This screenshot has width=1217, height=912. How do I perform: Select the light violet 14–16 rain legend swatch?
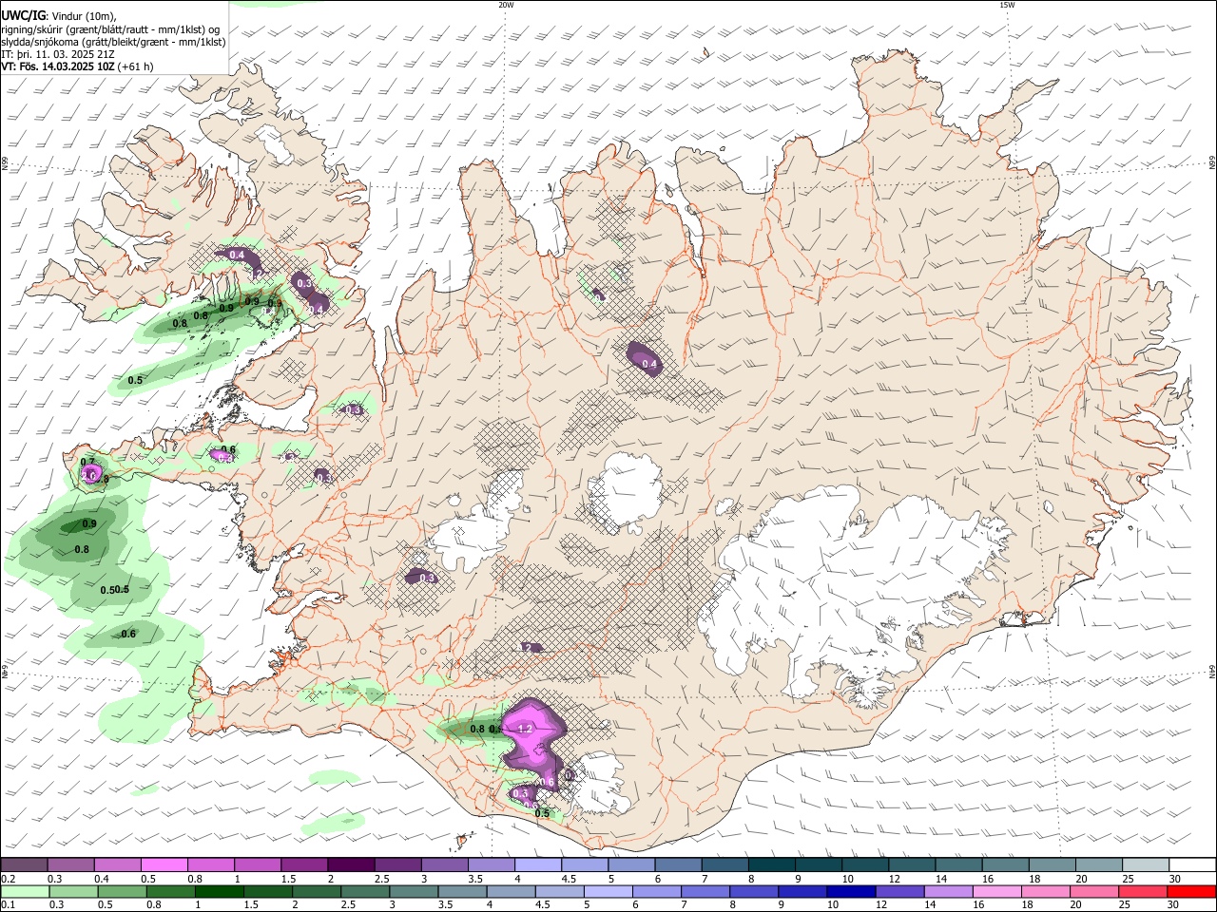[948, 892]
